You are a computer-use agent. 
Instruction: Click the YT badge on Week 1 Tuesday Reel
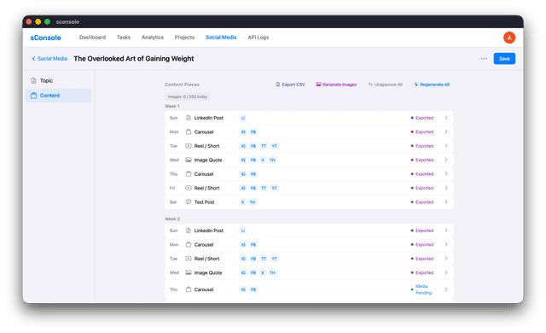pos(275,146)
